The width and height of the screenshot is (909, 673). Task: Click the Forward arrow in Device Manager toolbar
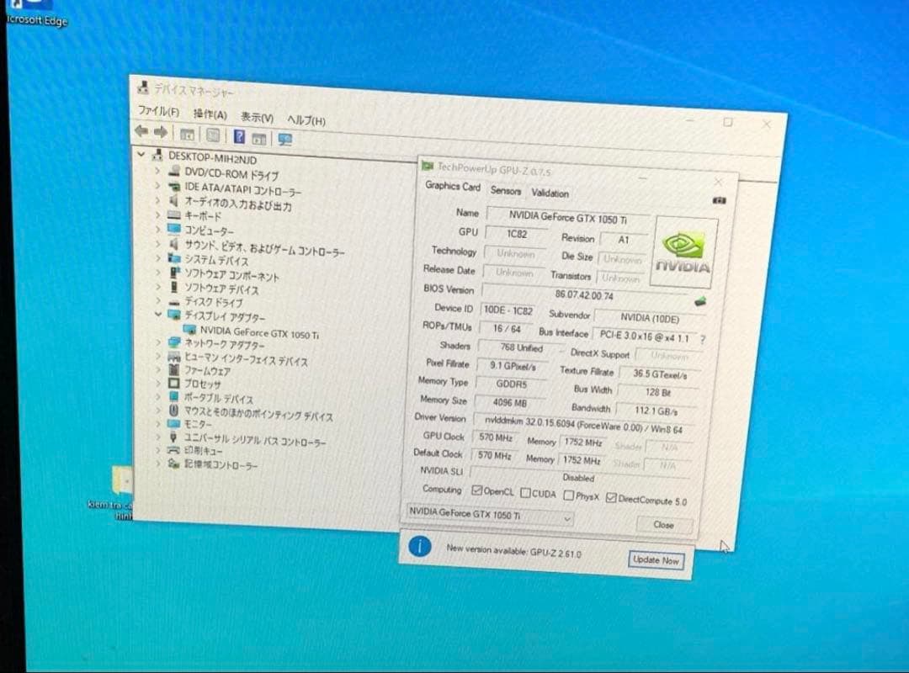click(x=160, y=132)
